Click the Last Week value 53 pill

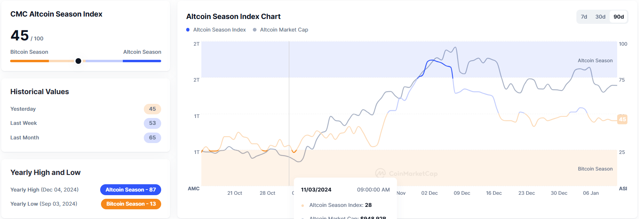152,123
